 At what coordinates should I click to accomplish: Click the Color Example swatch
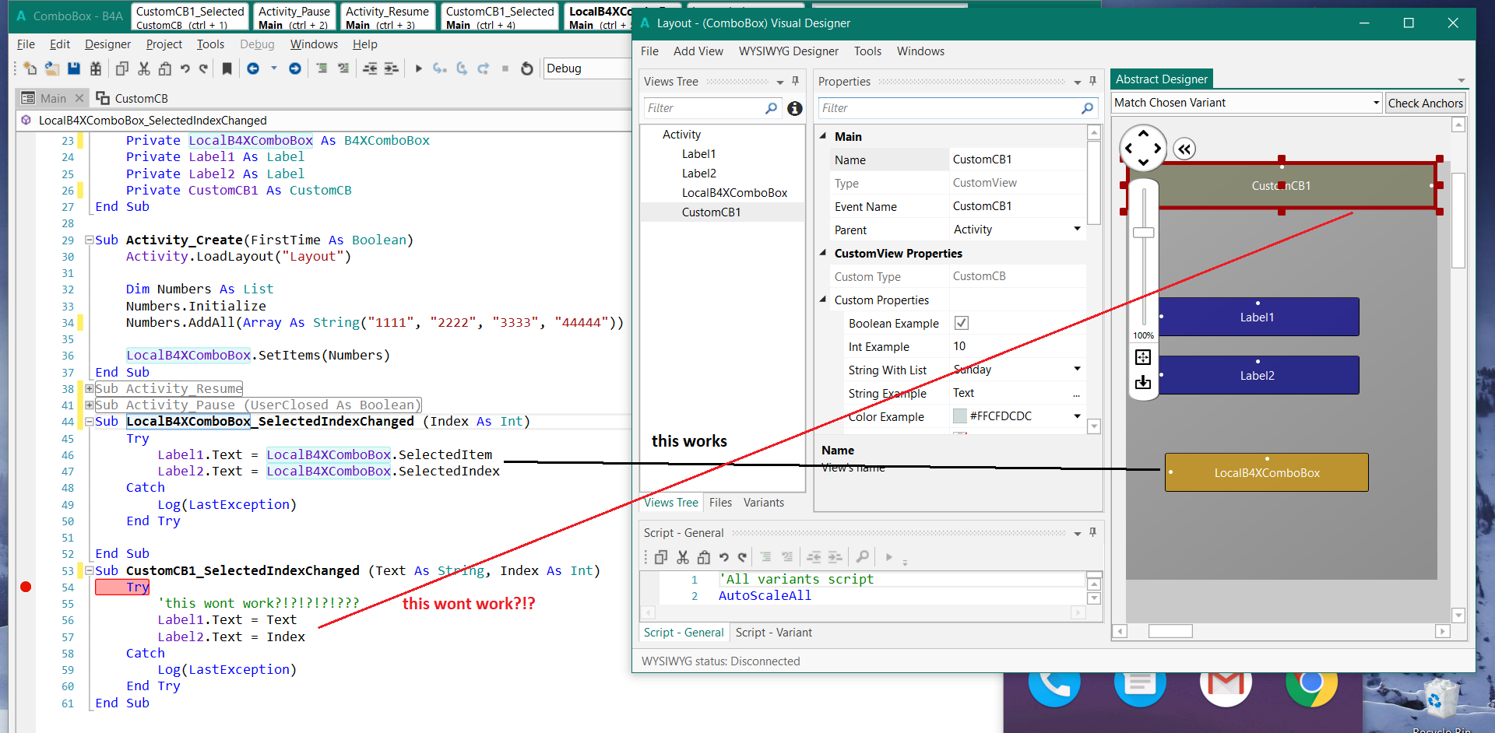(x=960, y=416)
